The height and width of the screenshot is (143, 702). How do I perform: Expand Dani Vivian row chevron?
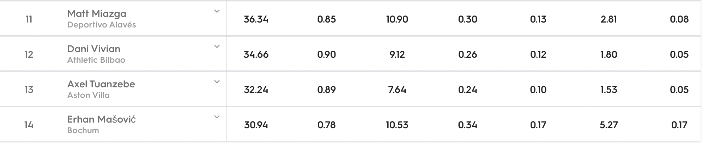click(217, 46)
